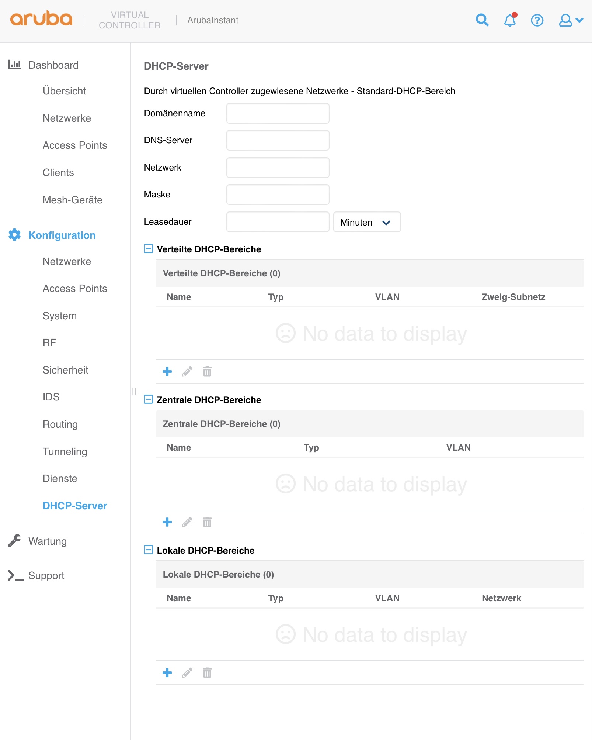Delete selected entry in Lokale DHCP-Bereiche

point(207,673)
